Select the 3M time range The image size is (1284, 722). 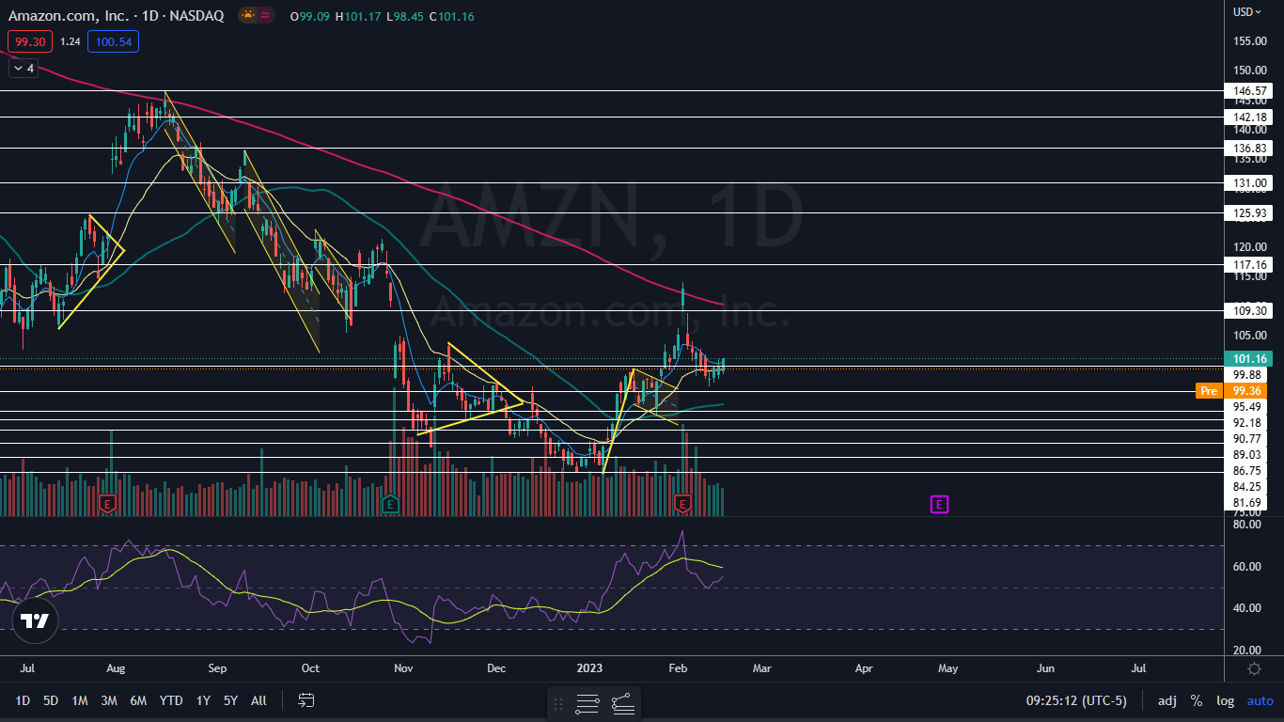click(x=109, y=700)
